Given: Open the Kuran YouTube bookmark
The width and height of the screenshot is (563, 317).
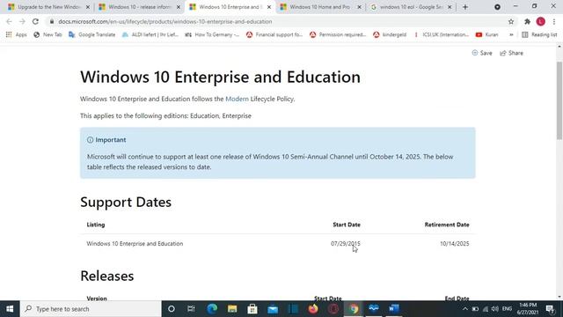Looking at the screenshot, I should click(x=486, y=34).
